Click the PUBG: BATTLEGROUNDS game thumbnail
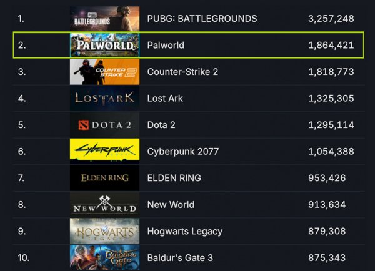 click(104, 18)
